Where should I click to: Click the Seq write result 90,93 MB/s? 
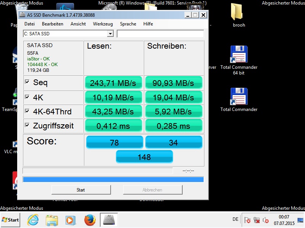click(x=174, y=83)
